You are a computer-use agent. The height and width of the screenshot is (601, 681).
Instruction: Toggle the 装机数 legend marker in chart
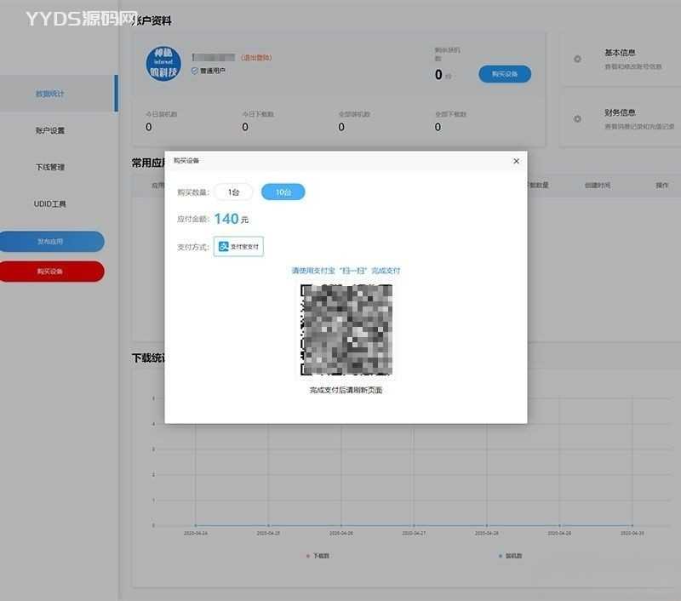click(x=499, y=556)
